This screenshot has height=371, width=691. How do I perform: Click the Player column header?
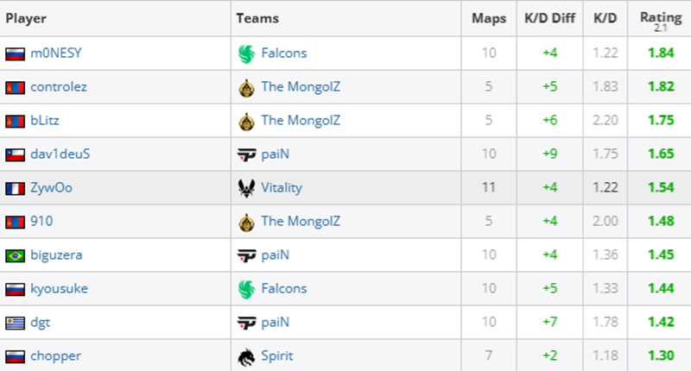[26, 18]
